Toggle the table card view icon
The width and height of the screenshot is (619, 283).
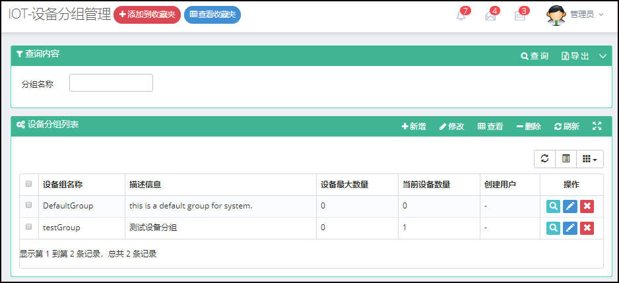(x=566, y=158)
